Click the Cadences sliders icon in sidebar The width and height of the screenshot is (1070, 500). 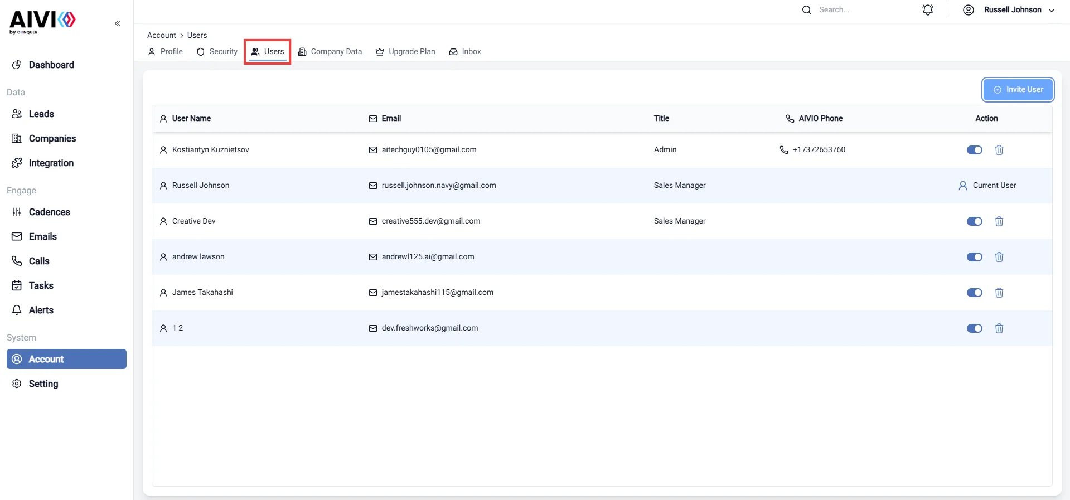[x=17, y=212]
